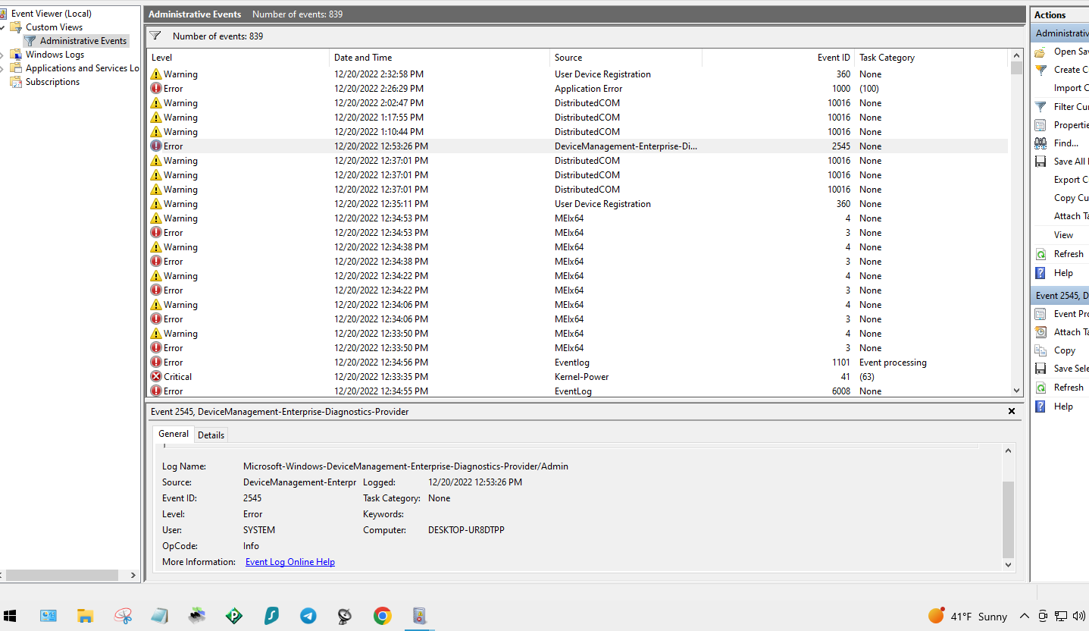Click the Find binoculars icon

coord(1040,143)
